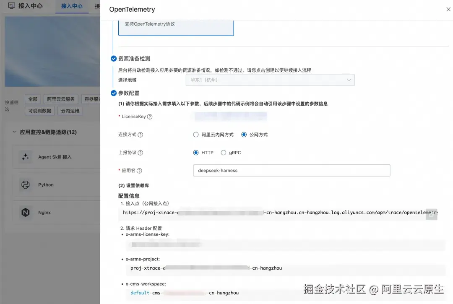This screenshot has width=453, height=304.
Task: Collapse the 应用监控&链路追踪(12) section
Action: [x=14, y=132]
